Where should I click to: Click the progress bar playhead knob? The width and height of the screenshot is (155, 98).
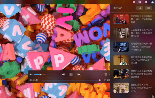click(100, 80)
